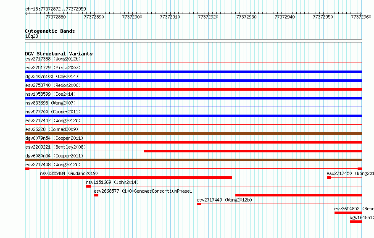Click the esv2717448 (Wong2012b) label

53,165
